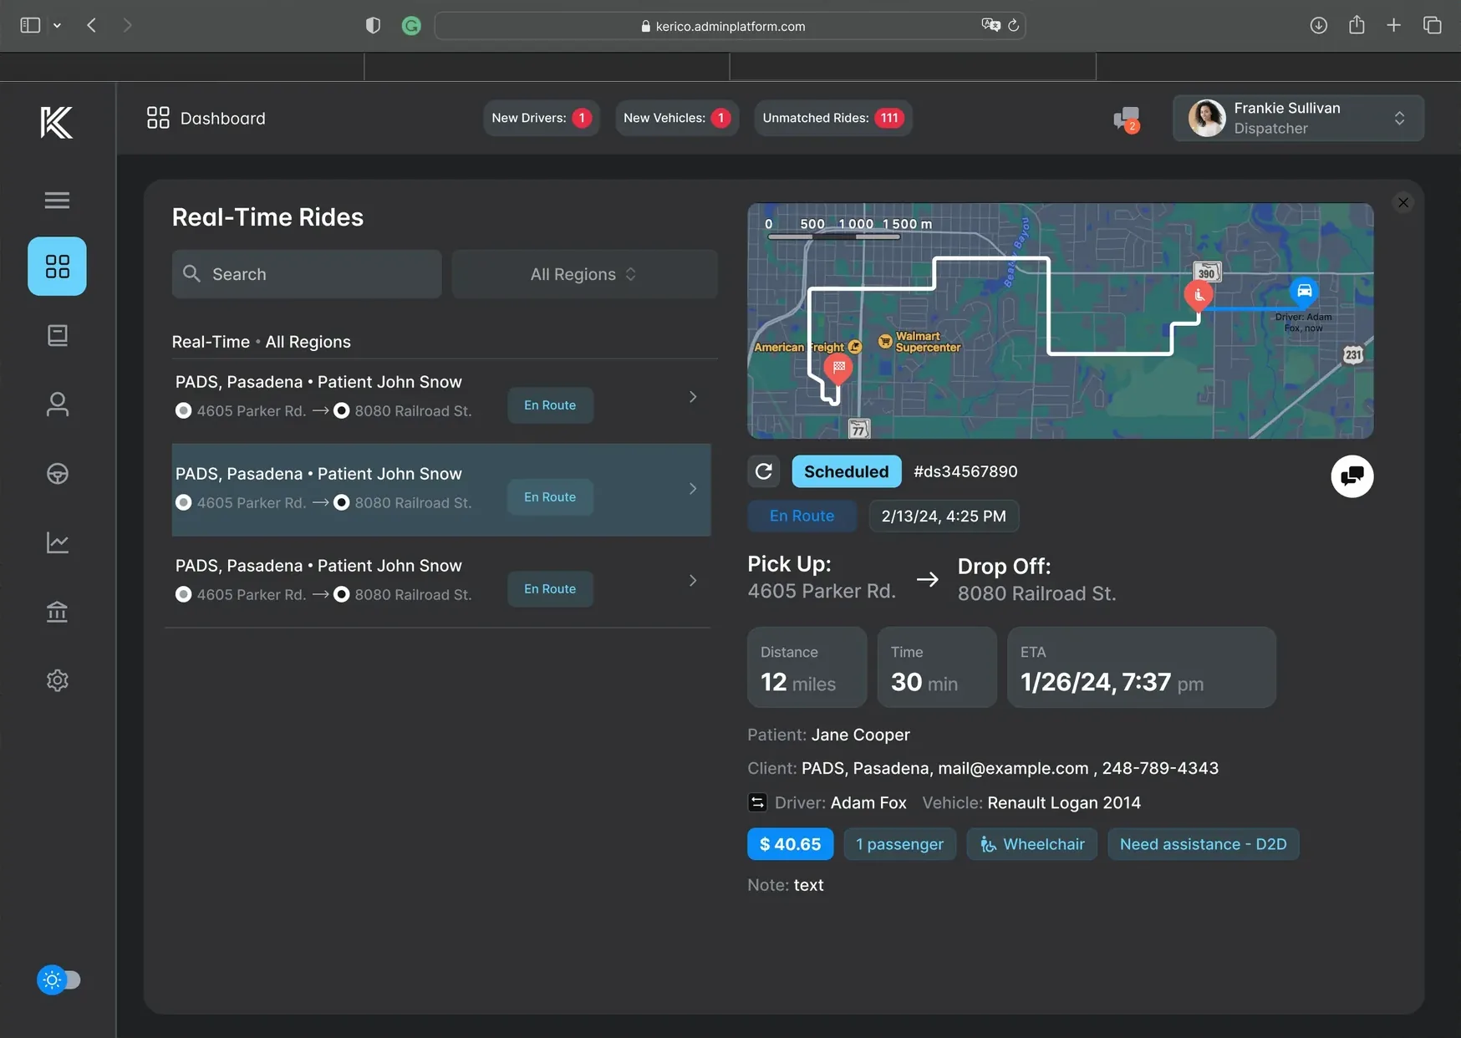Viewport: 1461px width, 1038px height.
Task: Click the 1 passenger tag
Action: tap(899, 844)
